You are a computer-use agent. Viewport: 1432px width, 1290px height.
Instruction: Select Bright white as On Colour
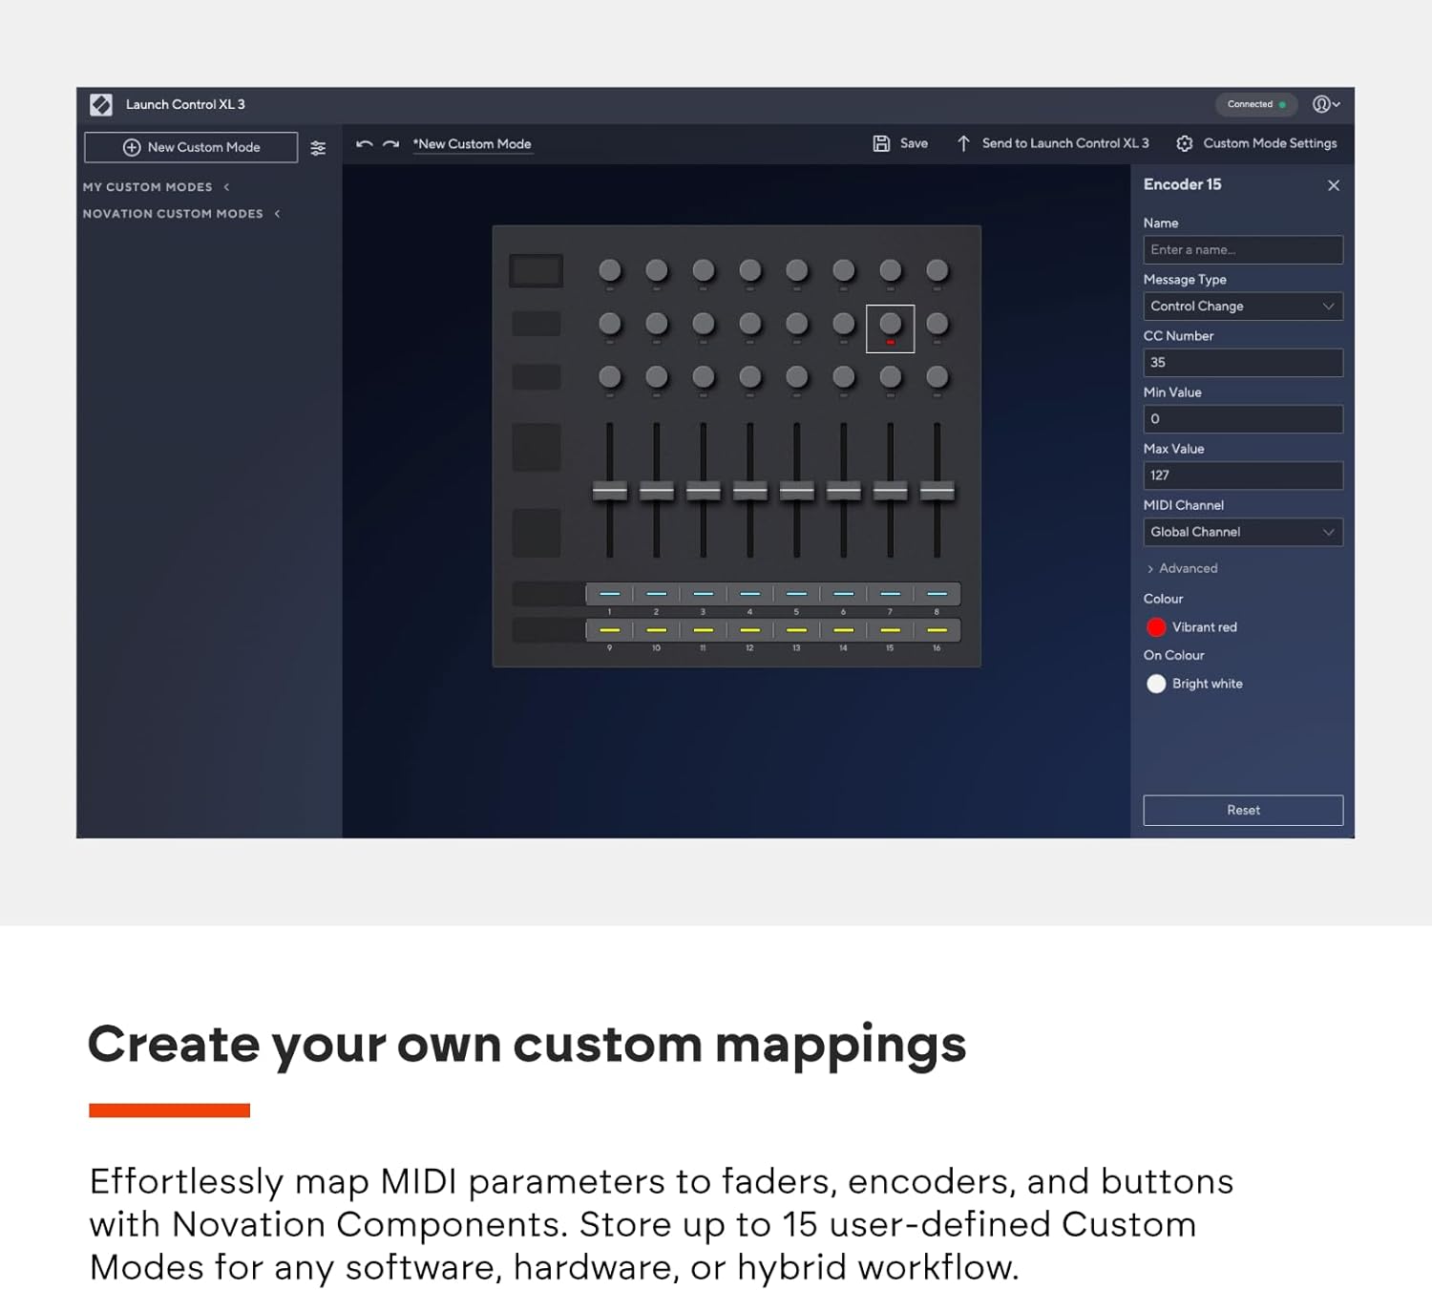[1156, 684]
